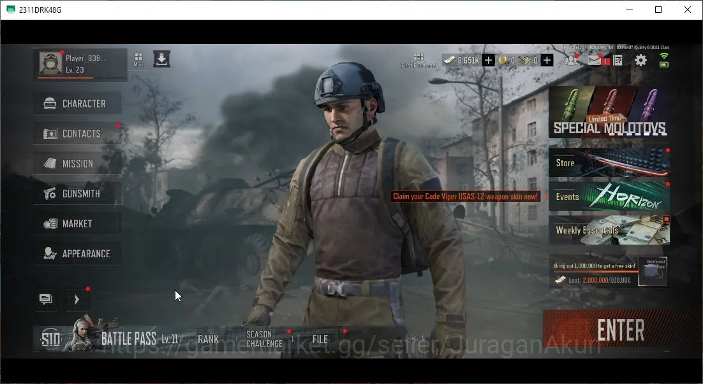Open the settings gear
Image resolution: width=703 pixels, height=384 pixels.
coord(640,60)
